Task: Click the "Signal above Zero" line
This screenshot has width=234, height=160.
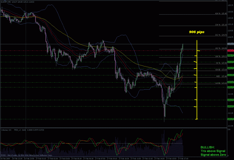Action: click(x=213, y=155)
